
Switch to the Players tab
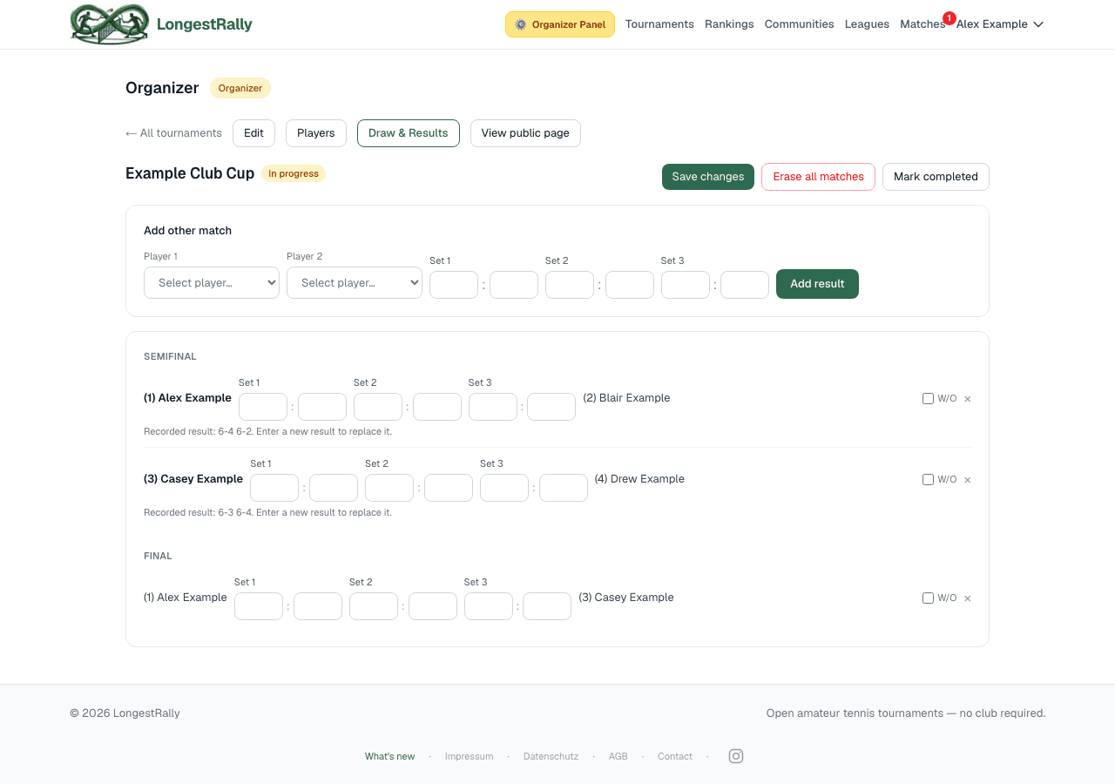[316, 133]
